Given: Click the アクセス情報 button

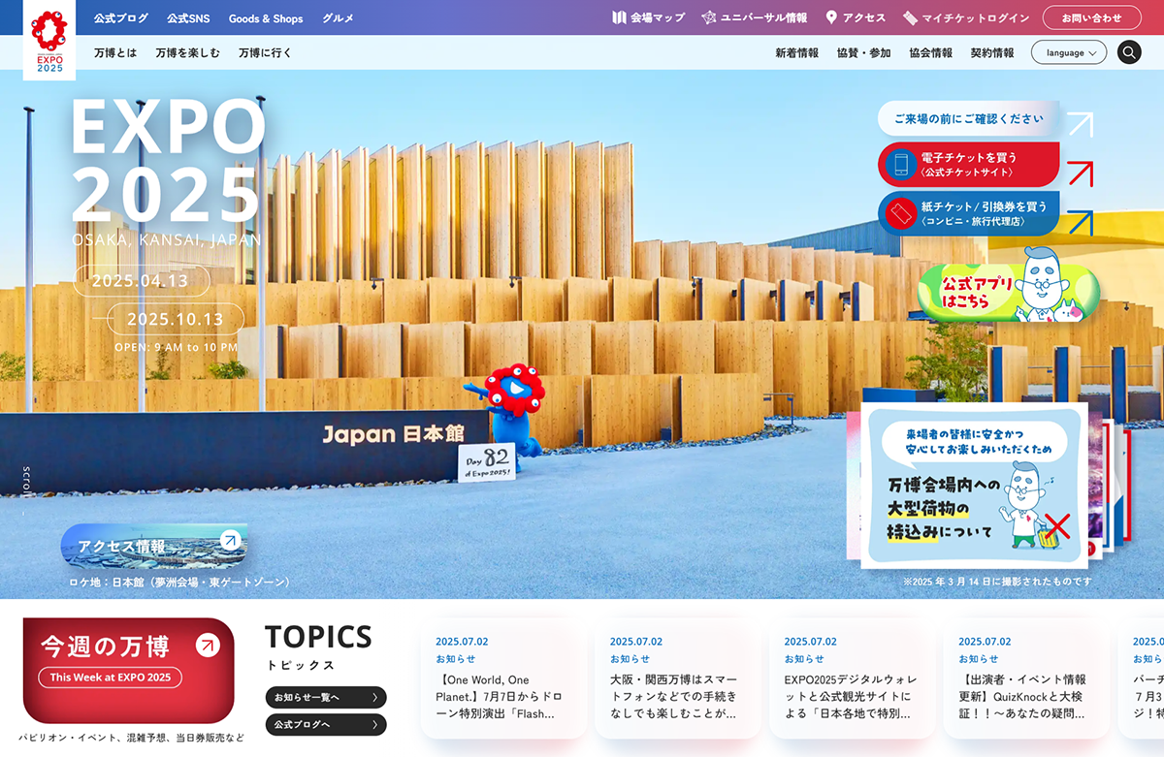Looking at the screenshot, I should [154, 545].
